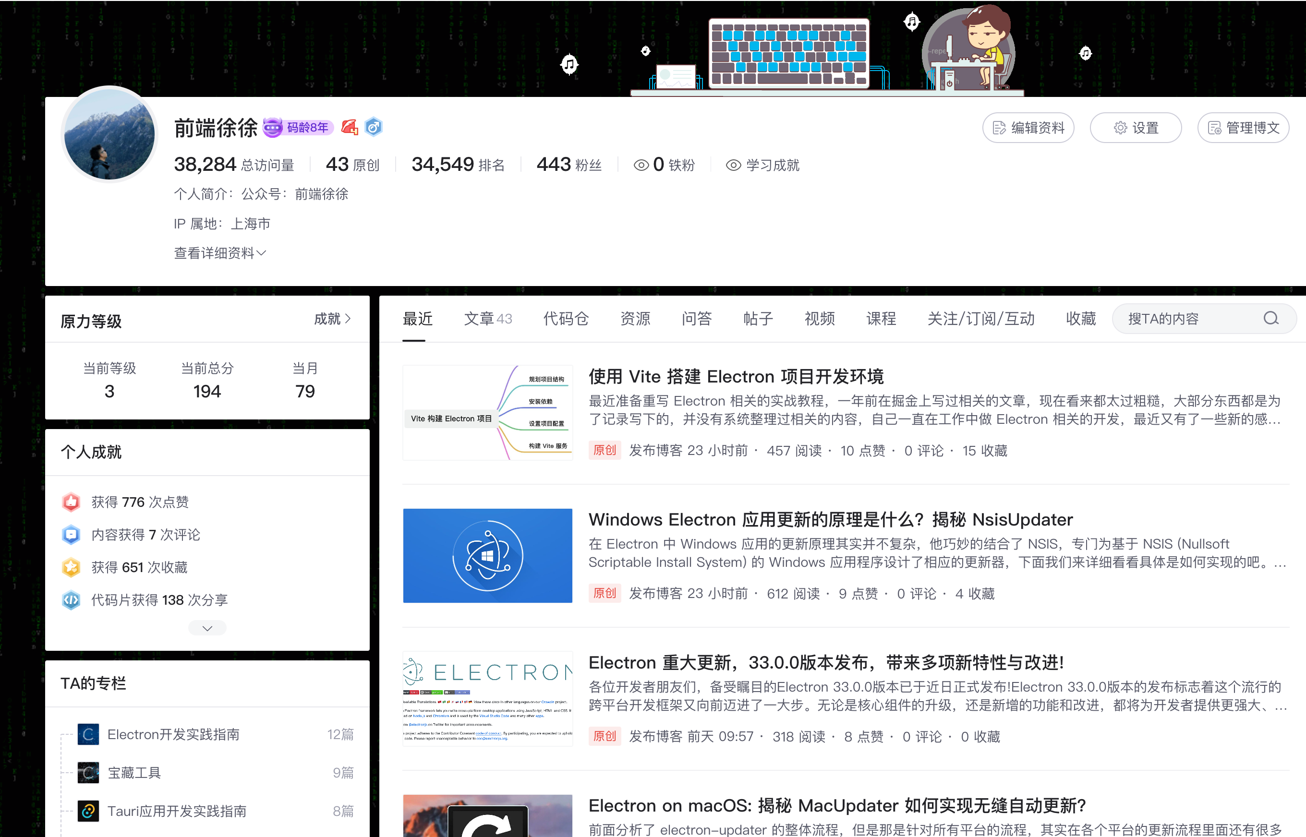Screen dimensions: 1306x837
Task: Open article 使用 Vite 搭建 Electron 项目开发环境
Action: [x=736, y=377]
